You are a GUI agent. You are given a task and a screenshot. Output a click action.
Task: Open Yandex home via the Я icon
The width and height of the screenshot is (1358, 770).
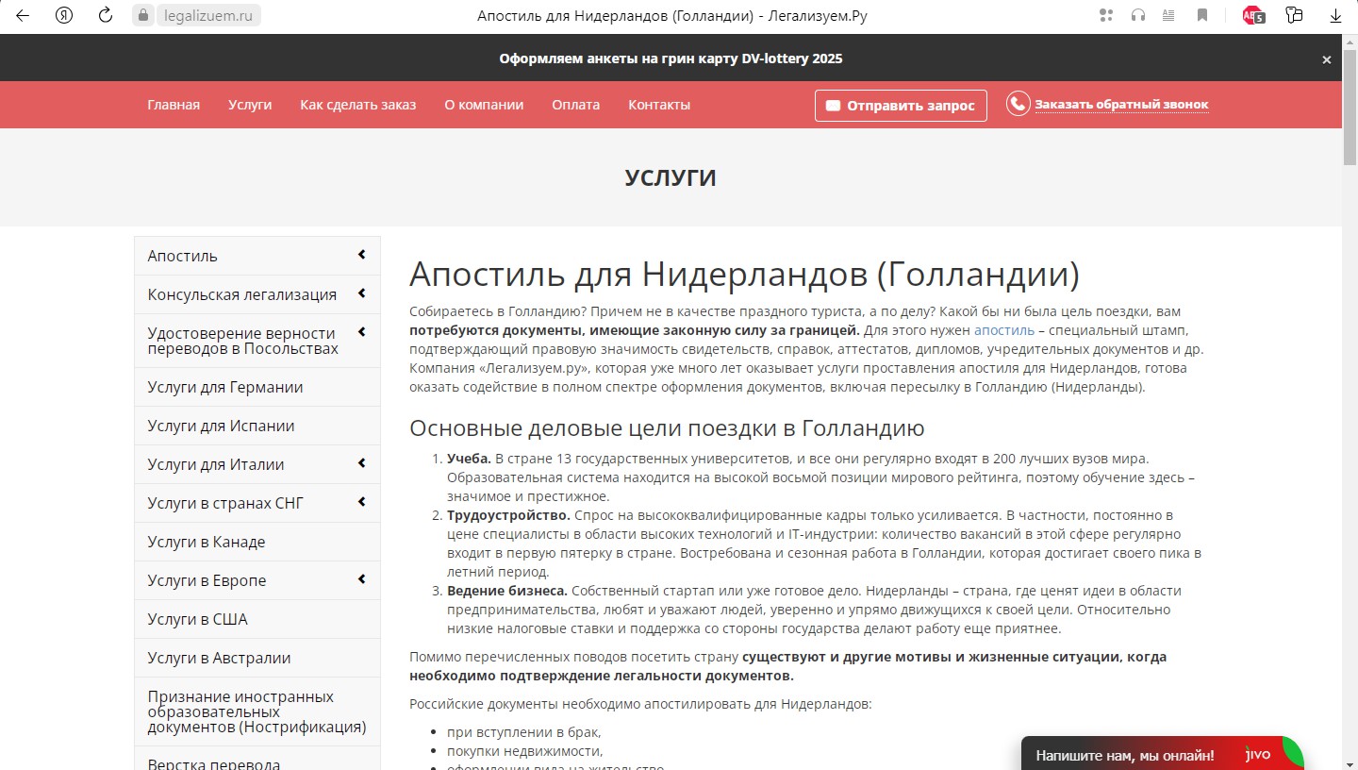pyautogui.click(x=64, y=15)
